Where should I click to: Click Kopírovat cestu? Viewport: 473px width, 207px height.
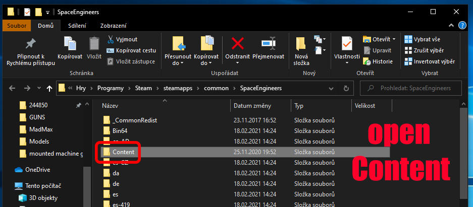pos(131,50)
